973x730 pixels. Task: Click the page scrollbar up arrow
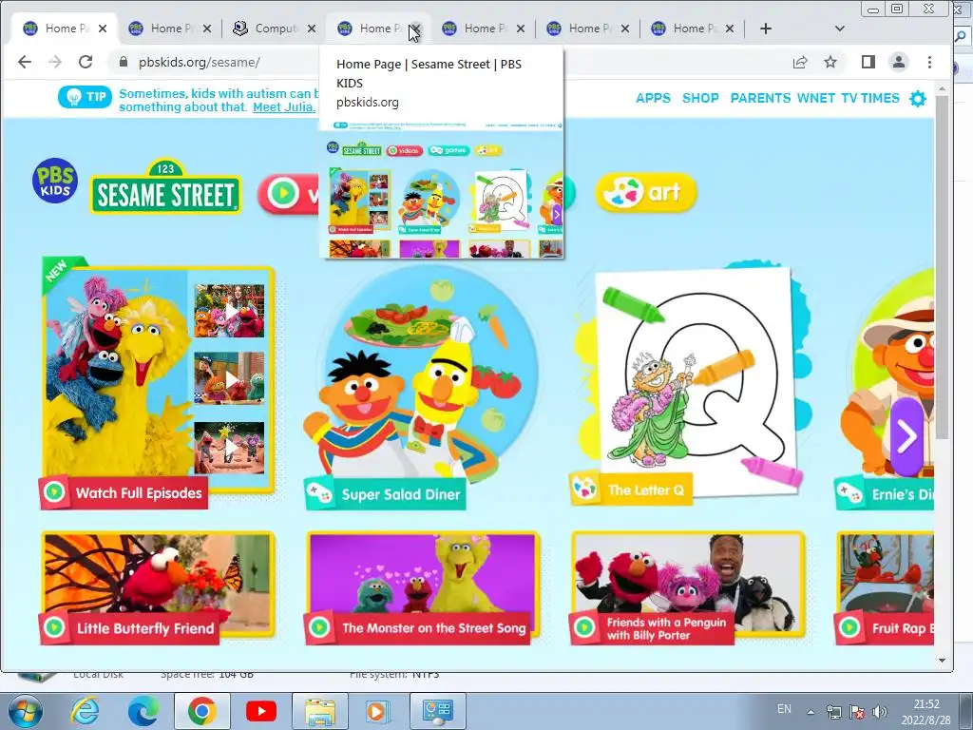coord(942,89)
